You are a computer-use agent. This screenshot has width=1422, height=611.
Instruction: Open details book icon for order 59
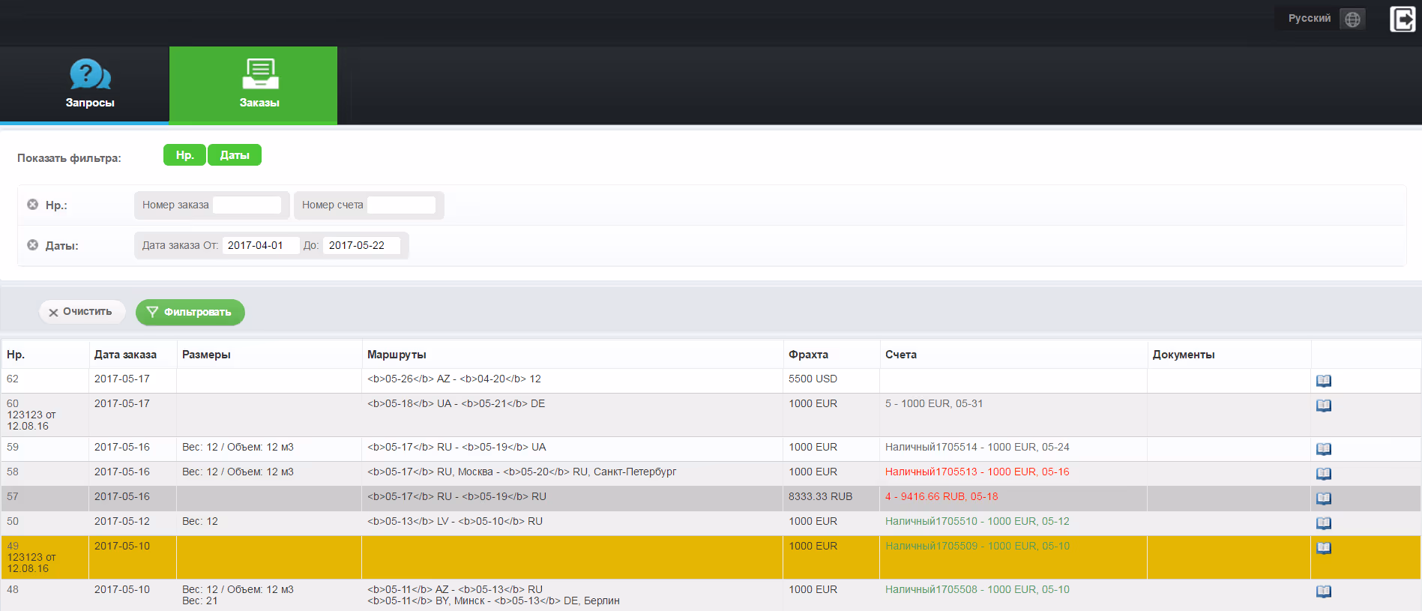[x=1324, y=449]
